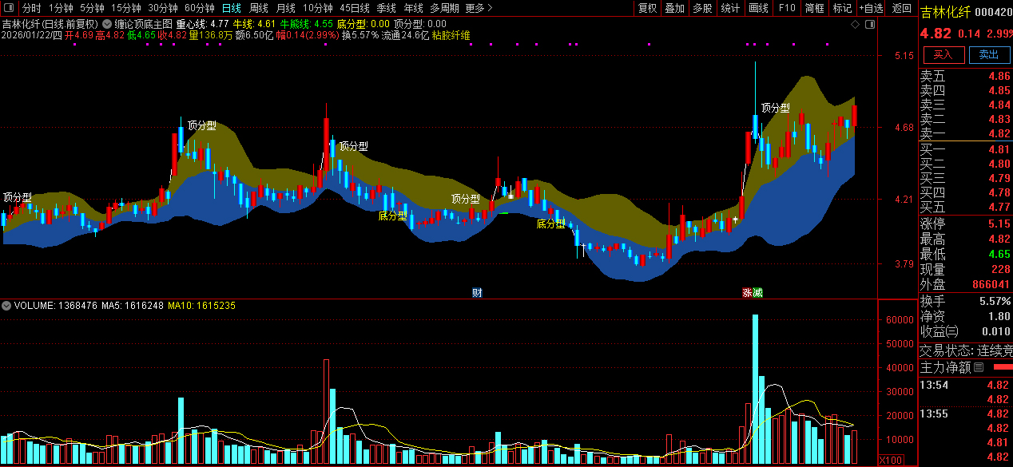The height and width of the screenshot is (467, 1013).
Task: Select the 卖五 ask row at 4.86
Action: 966,77
